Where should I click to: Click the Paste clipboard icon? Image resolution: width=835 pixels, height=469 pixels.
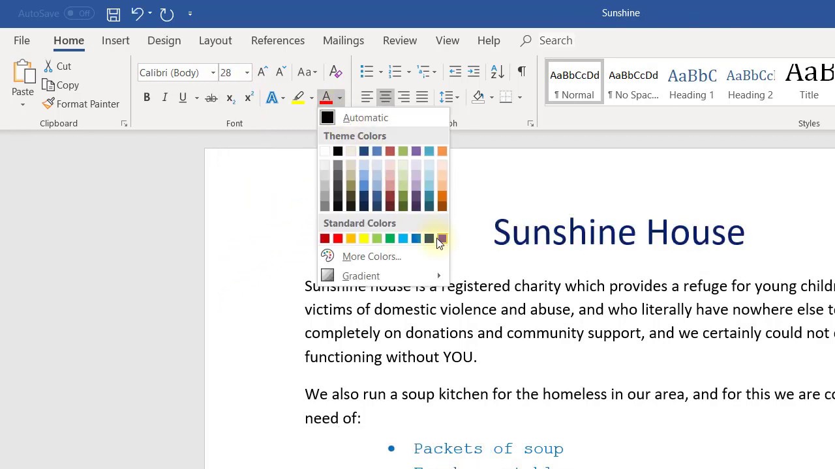(x=23, y=73)
